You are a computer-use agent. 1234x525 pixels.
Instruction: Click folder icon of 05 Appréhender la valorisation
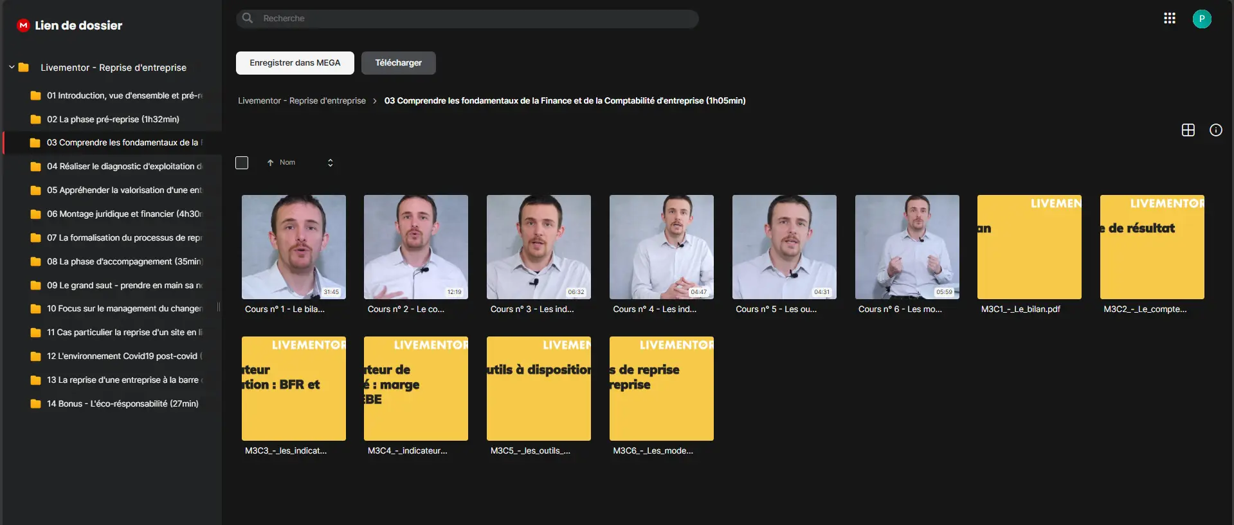(36, 190)
